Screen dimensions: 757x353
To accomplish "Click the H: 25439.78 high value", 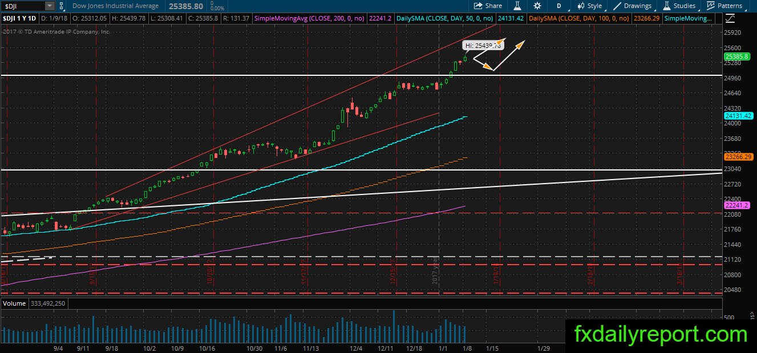I will (130, 19).
